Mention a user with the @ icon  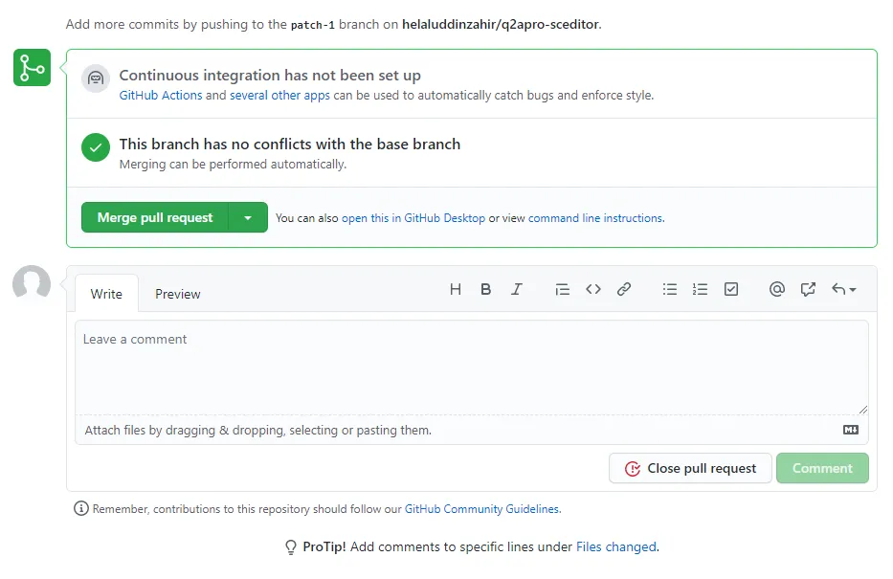click(x=777, y=289)
